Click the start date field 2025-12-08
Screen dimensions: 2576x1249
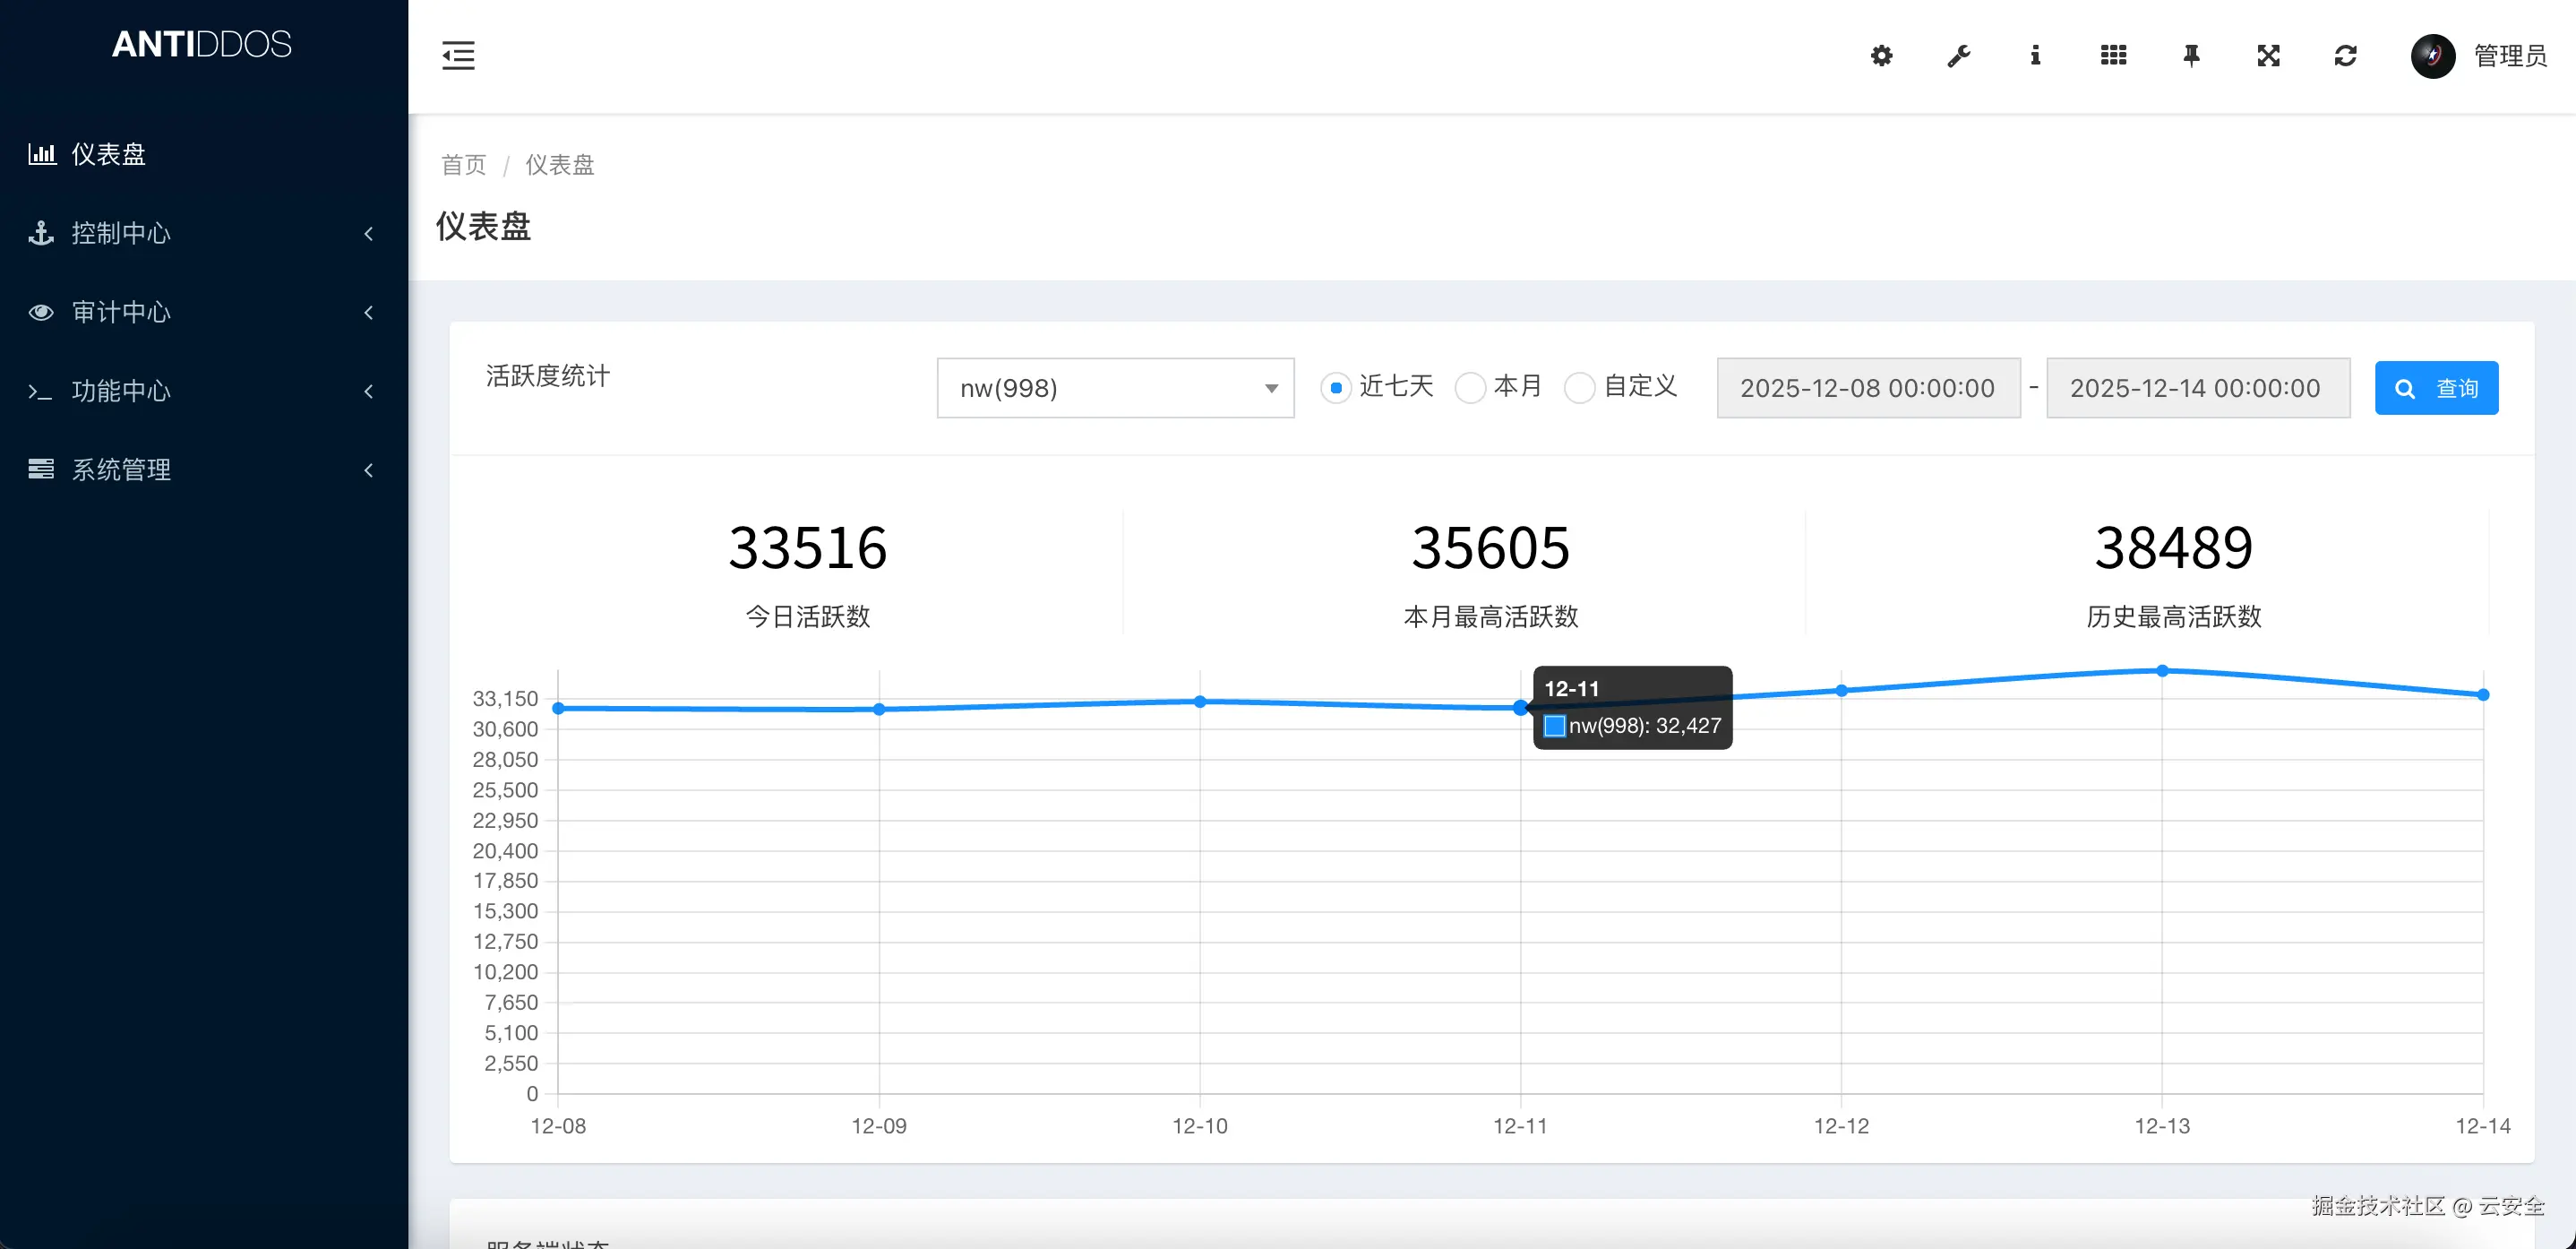1867,388
